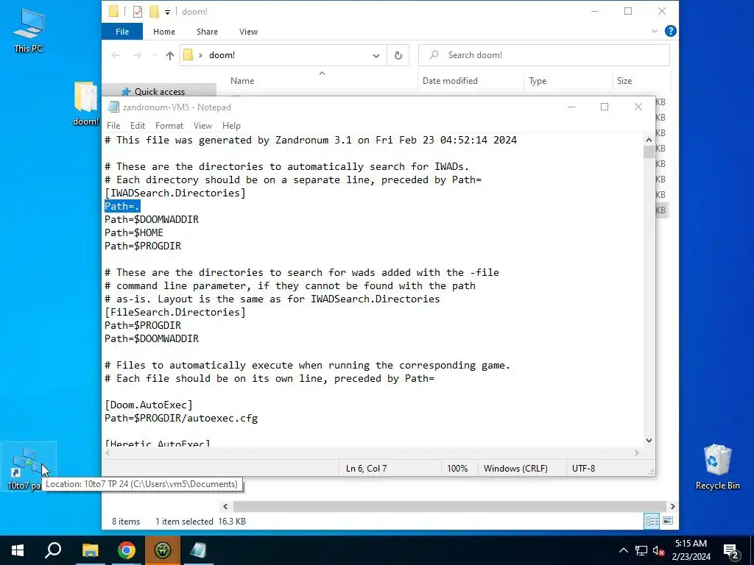754x565 pixels.
Task: Click inside Search doom! box
Action: (544, 55)
